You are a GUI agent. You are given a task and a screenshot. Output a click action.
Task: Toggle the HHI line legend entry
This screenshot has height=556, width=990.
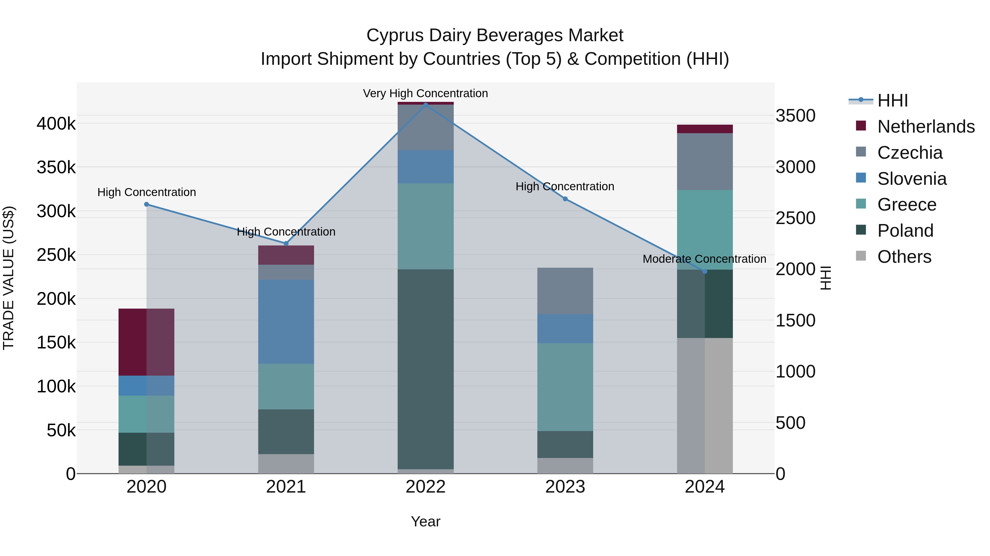pyautogui.click(x=879, y=100)
